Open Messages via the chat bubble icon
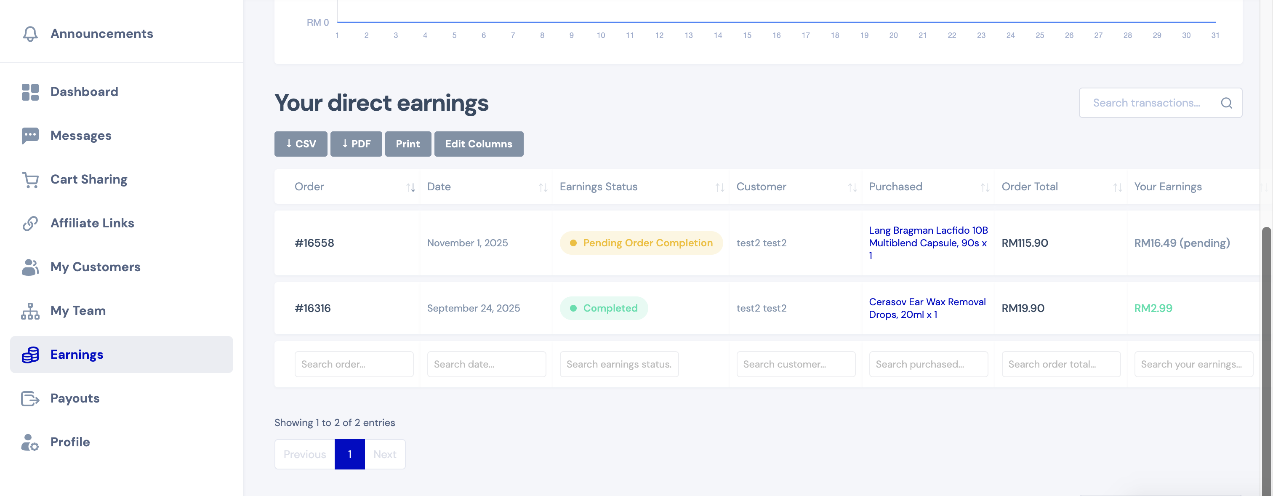This screenshot has height=496, width=1273. [x=30, y=136]
